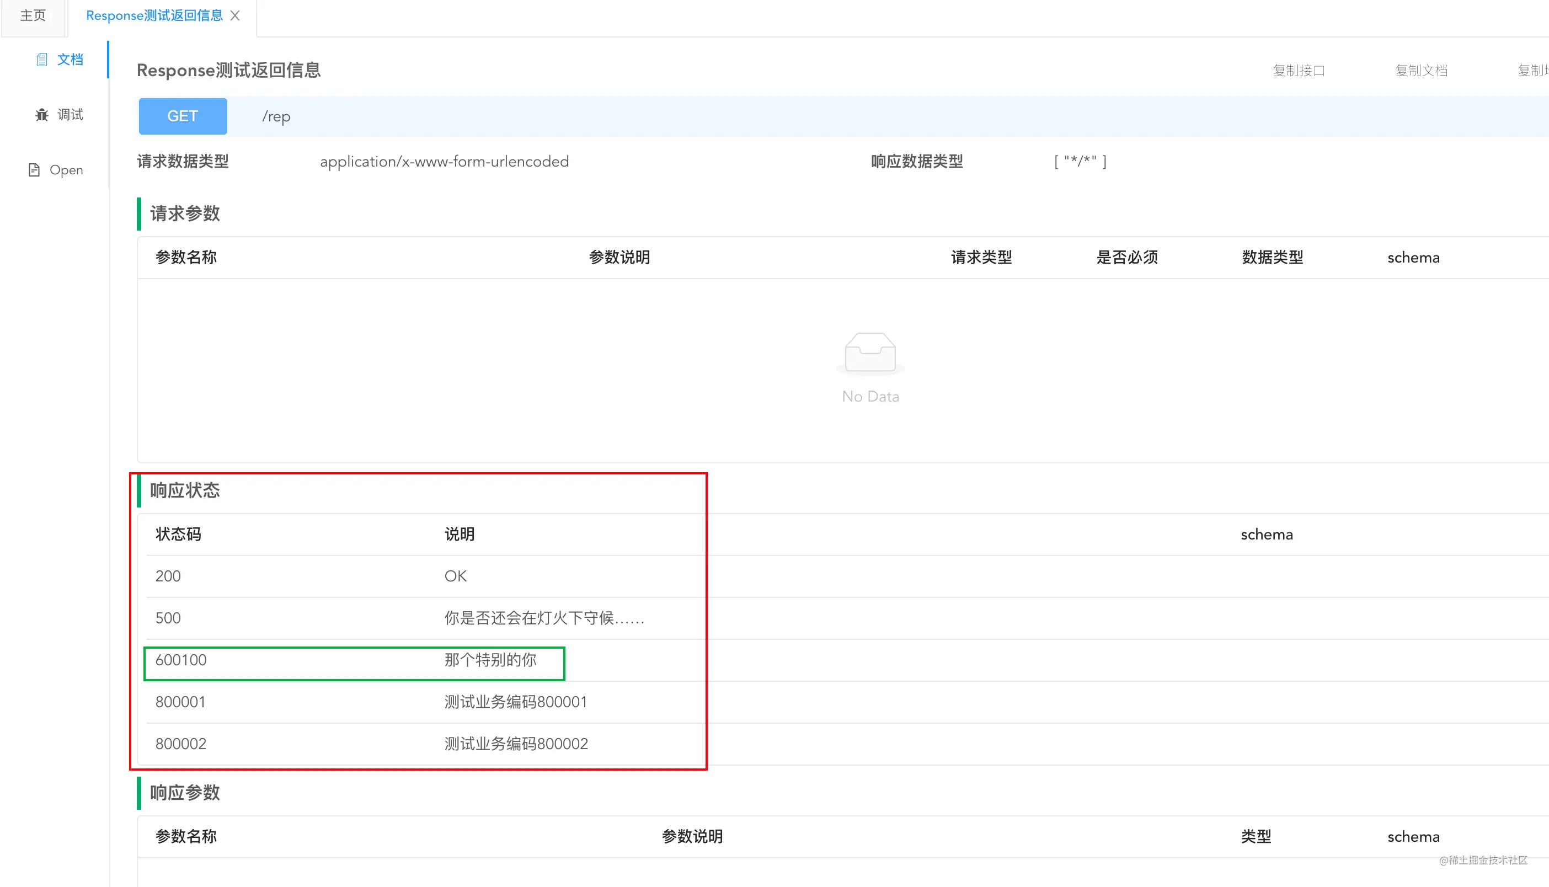
Task: Switch to the 主页 tab
Action: 33,15
